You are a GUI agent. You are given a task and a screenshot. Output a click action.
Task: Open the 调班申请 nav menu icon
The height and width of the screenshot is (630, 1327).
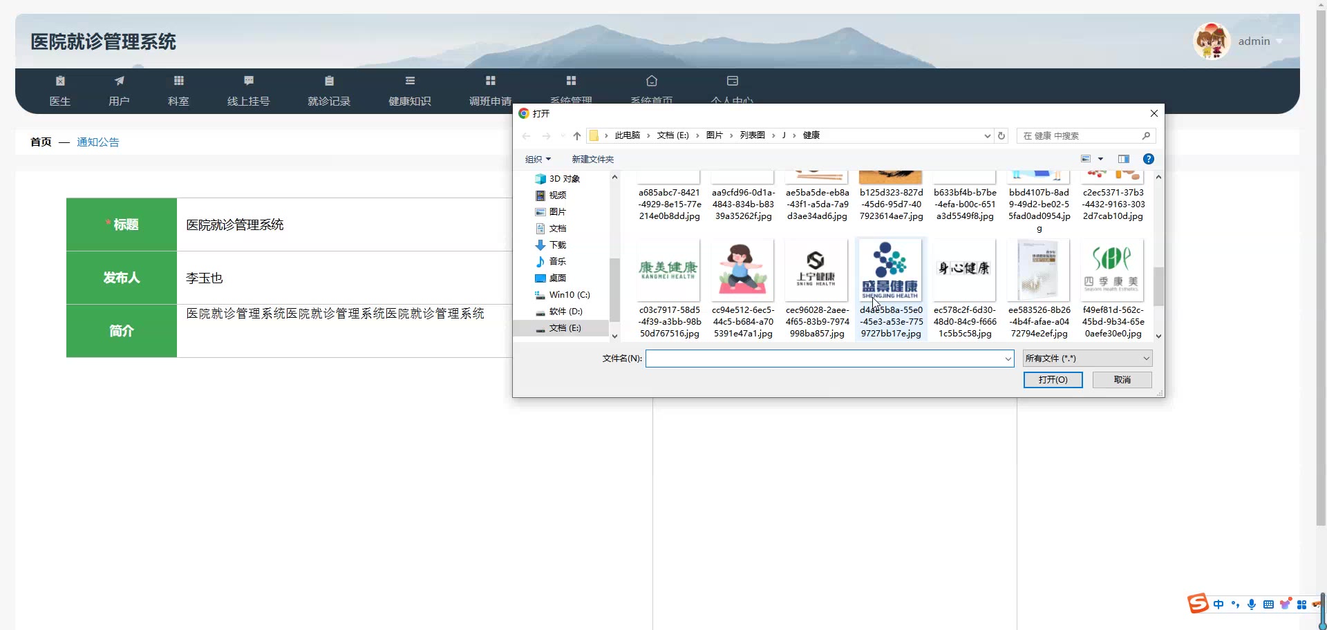click(491, 81)
